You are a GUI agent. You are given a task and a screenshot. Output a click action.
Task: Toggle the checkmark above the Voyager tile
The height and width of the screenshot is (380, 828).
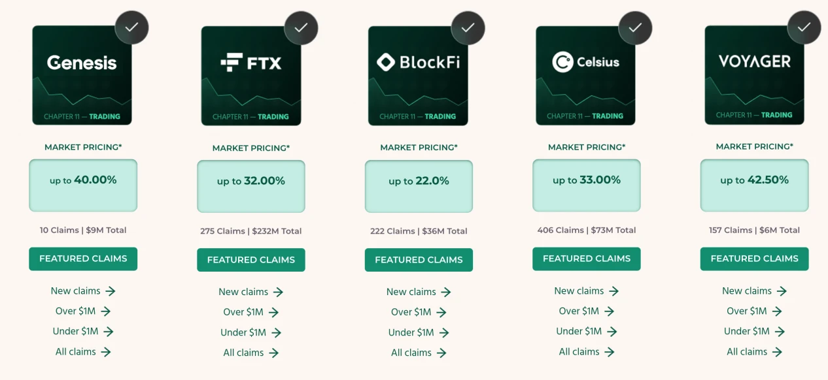804,27
